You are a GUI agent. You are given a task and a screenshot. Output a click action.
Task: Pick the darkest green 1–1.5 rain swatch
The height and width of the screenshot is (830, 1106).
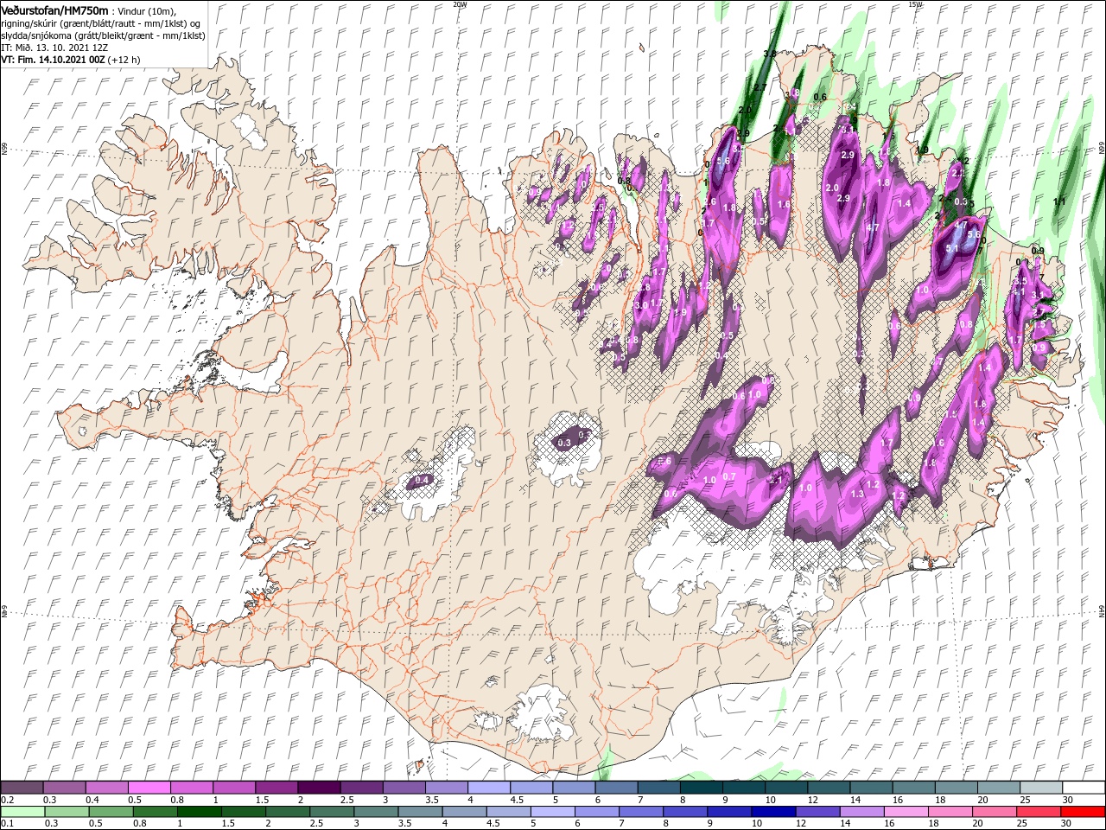[x=200, y=812]
